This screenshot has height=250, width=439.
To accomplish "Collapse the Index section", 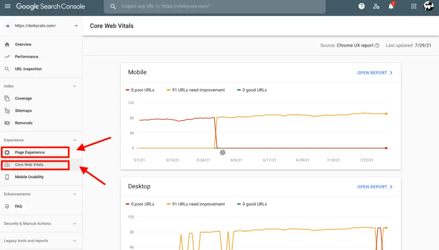I will (x=75, y=86).
